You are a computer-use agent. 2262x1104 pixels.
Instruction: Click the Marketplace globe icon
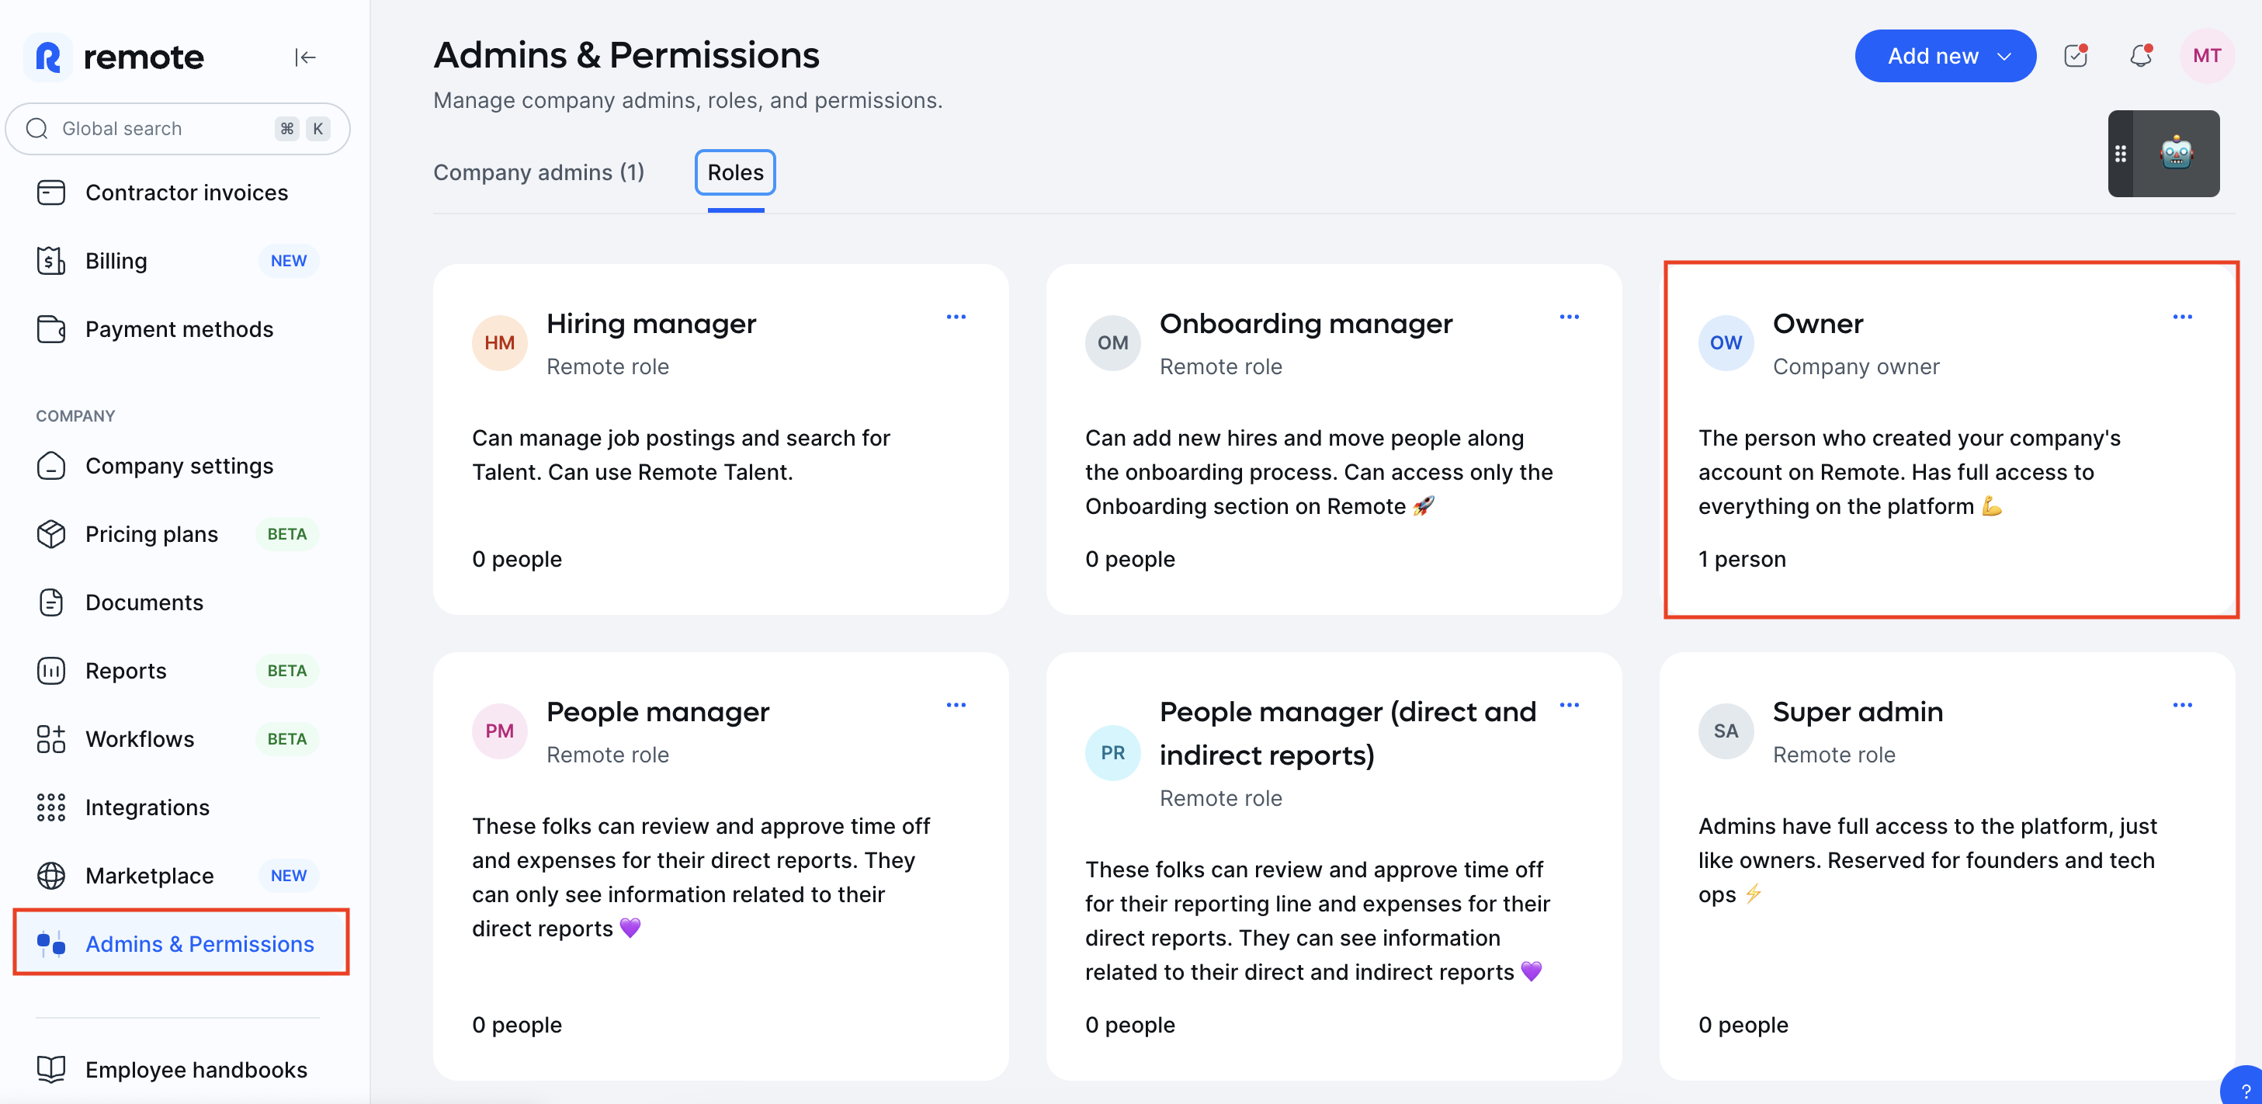point(51,876)
